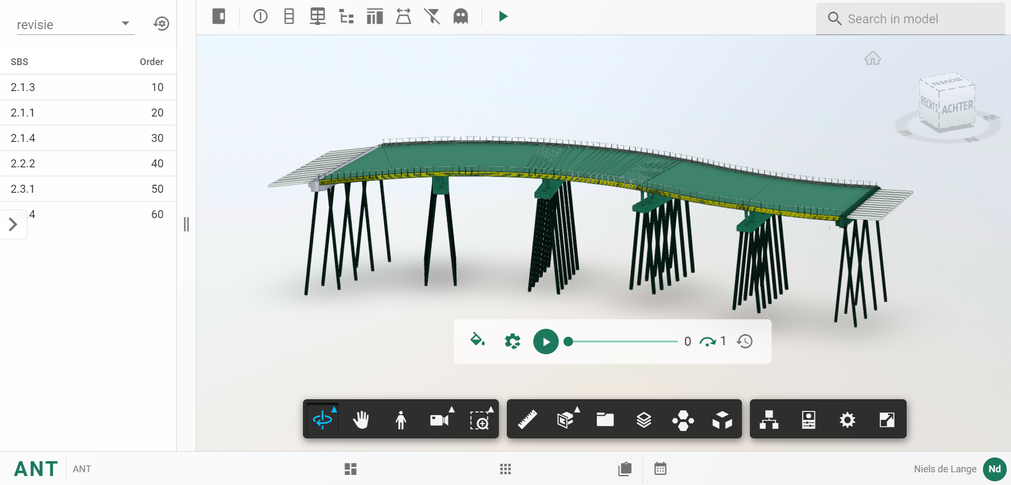Play the construction sequence animation
Image resolution: width=1011 pixels, height=485 pixels.
[x=545, y=342]
